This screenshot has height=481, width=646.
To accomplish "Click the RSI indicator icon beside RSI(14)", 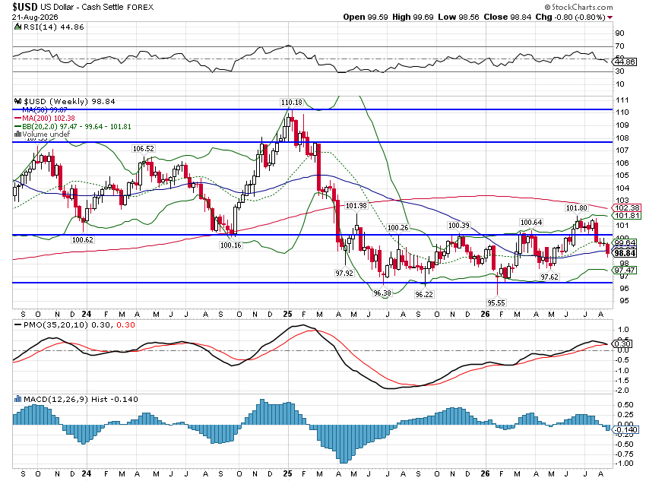I will 17,27.
